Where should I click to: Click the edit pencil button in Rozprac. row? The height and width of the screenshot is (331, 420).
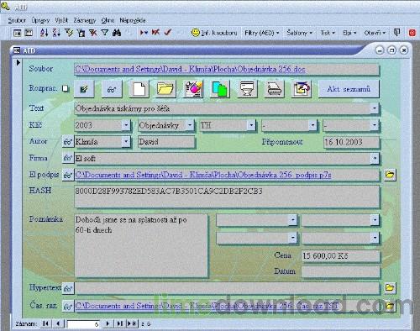pyautogui.click(x=84, y=89)
